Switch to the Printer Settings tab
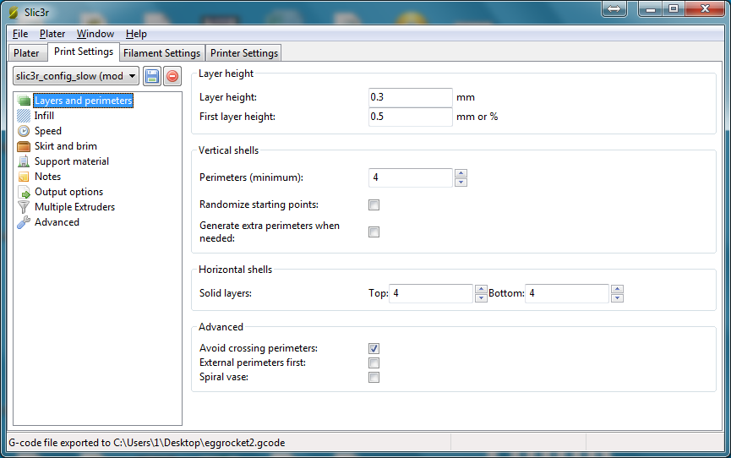731x458 pixels. (x=244, y=53)
